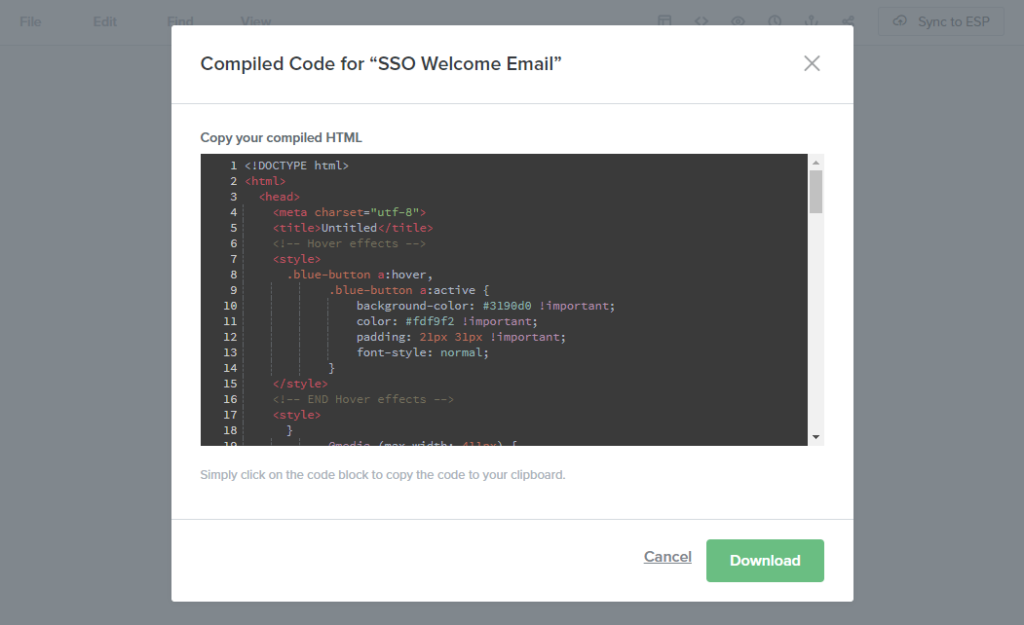Click line number 10 in the gutter
Viewport: 1024px width, 625px height.
(230, 306)
